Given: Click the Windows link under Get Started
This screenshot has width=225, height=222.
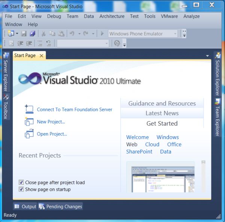Looking at the screenshot, I should coord(168,137).
